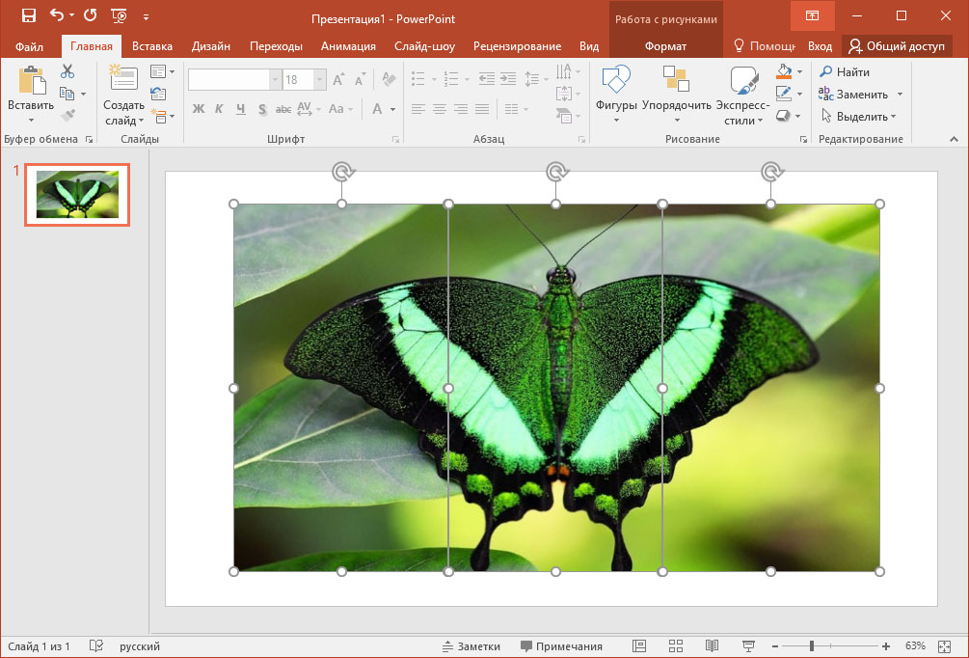Switch to slide sorter view icon
The height and width of the screenshot is (658, 969).
676,646
